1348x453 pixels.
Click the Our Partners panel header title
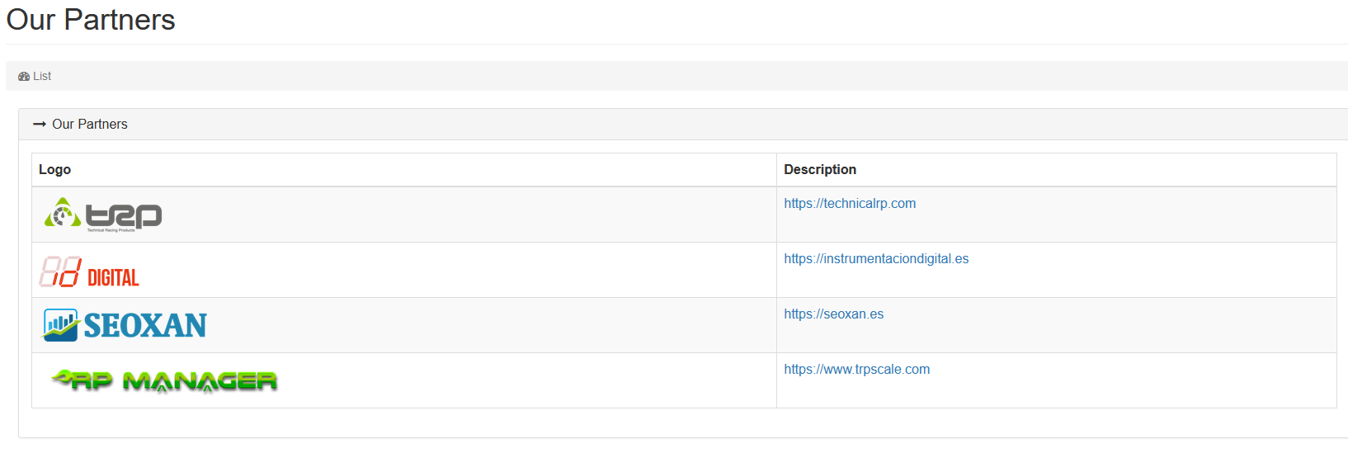[90, 125]
